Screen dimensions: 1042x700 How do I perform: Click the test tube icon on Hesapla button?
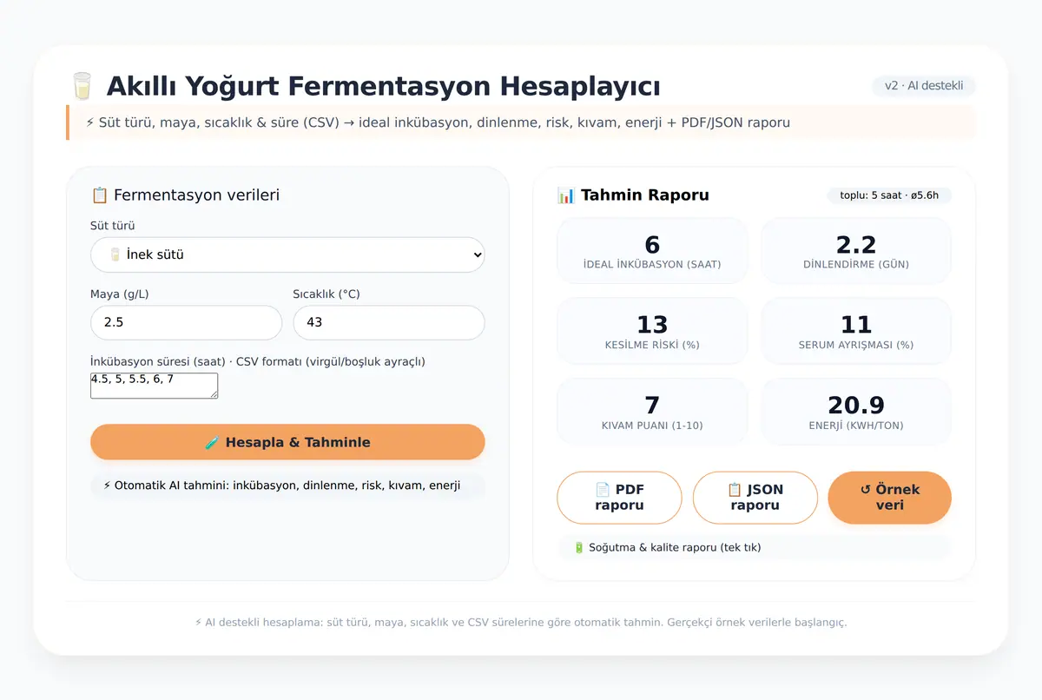tap(212, 442)
